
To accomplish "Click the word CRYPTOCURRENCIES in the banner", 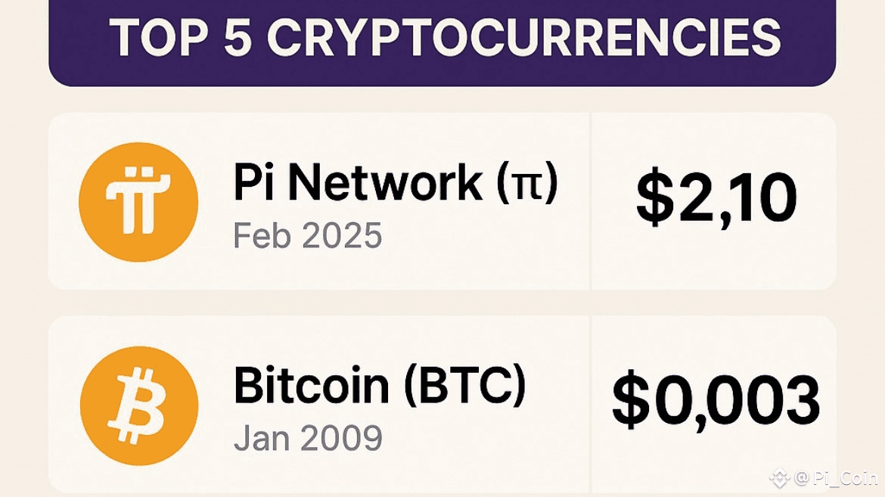I will point(523,39).
